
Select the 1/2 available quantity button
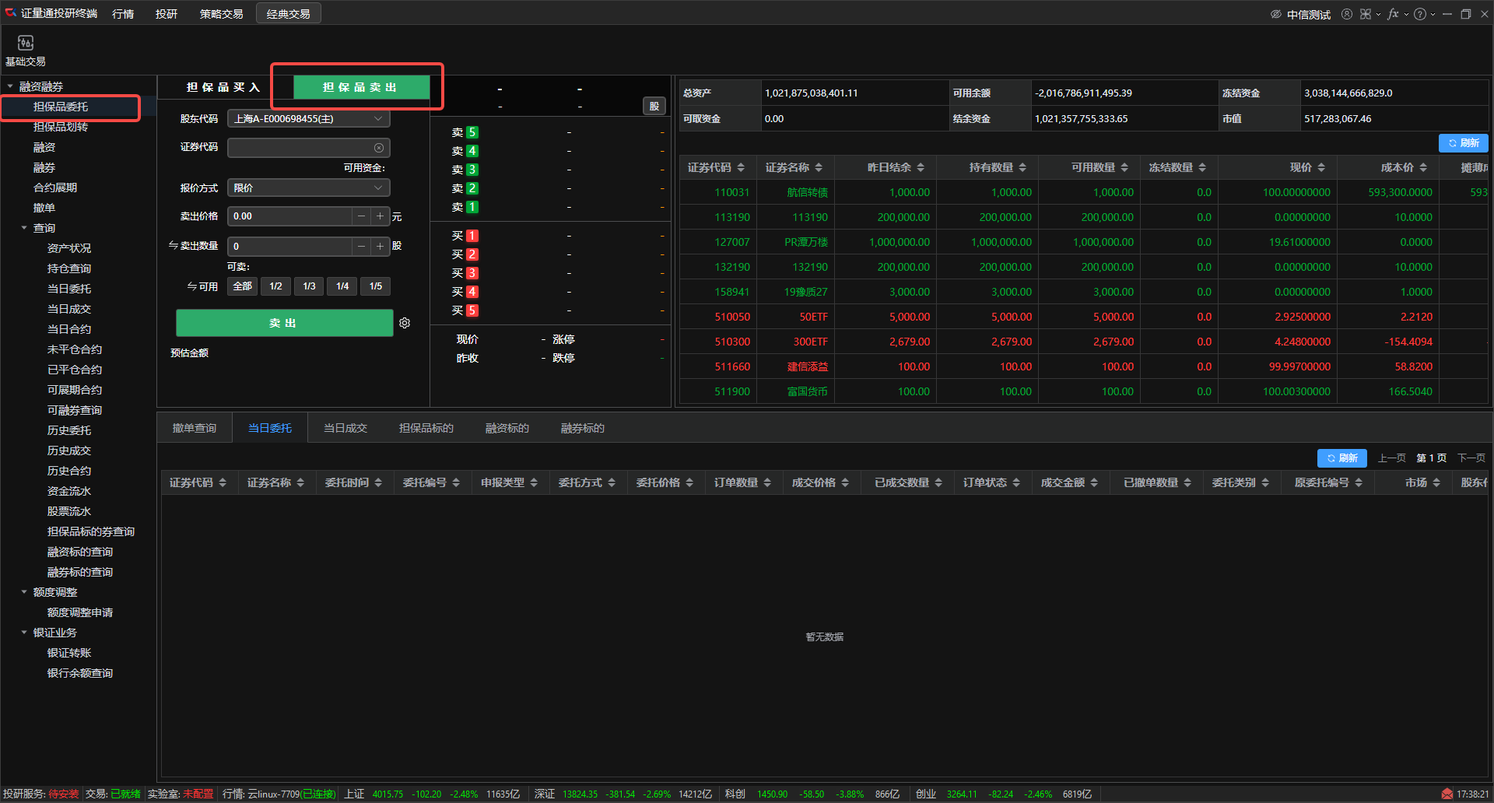click(275, 286)
